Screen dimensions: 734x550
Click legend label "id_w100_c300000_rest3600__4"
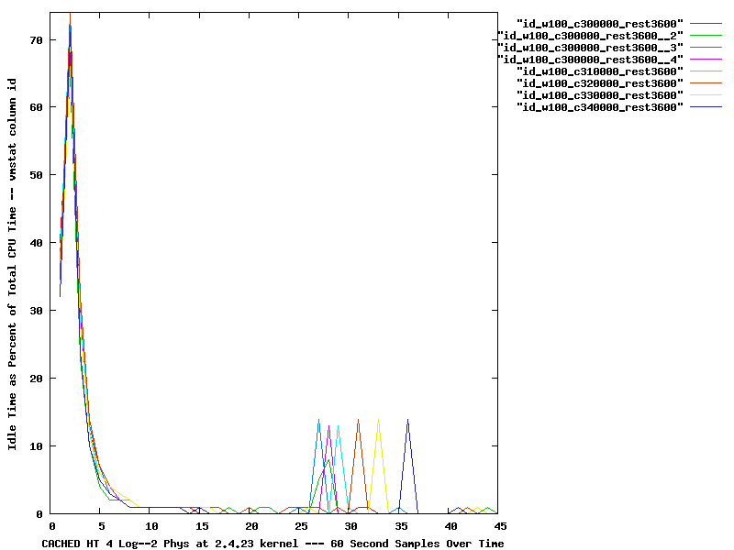tap(590, 60)
